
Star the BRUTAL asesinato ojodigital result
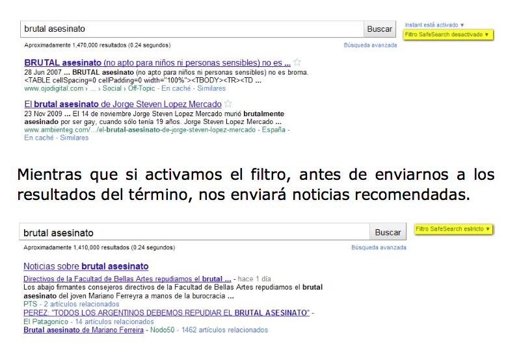point(297,62)
